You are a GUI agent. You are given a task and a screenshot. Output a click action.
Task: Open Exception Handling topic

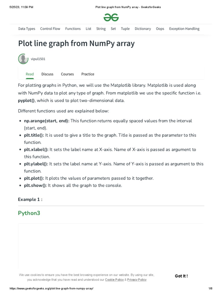(184, 29)
